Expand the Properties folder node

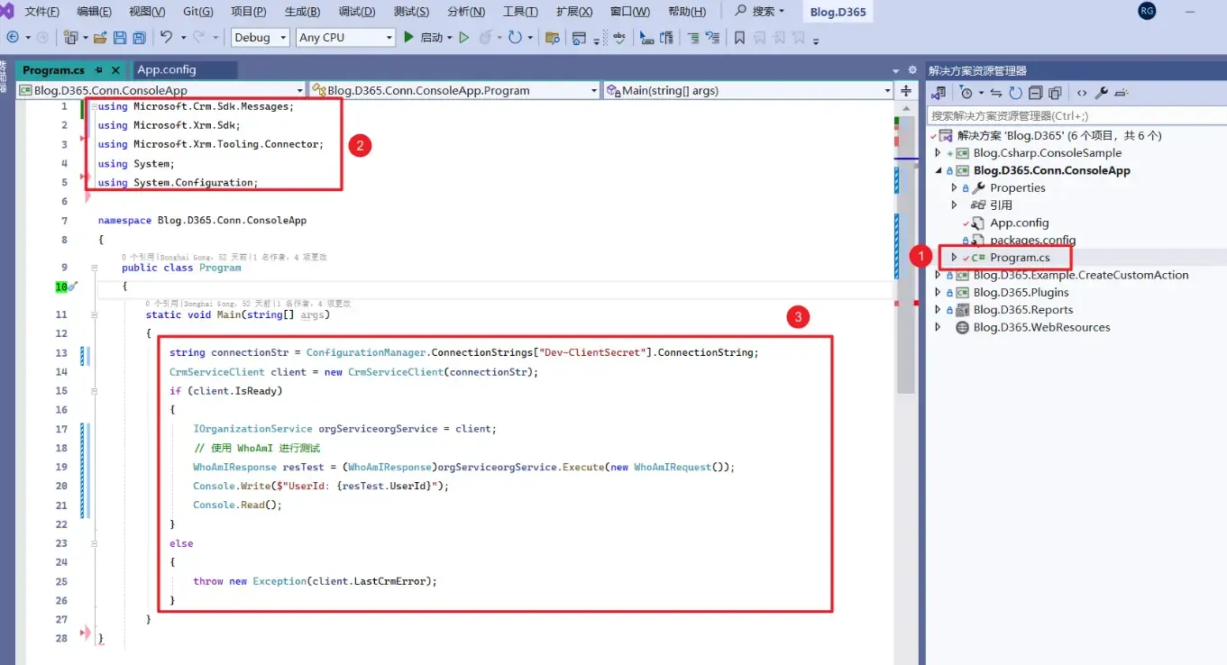[955, 187]
